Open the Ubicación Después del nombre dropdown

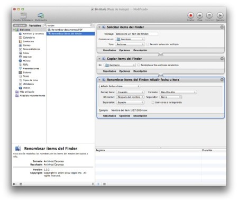click(x=130, y=97)
